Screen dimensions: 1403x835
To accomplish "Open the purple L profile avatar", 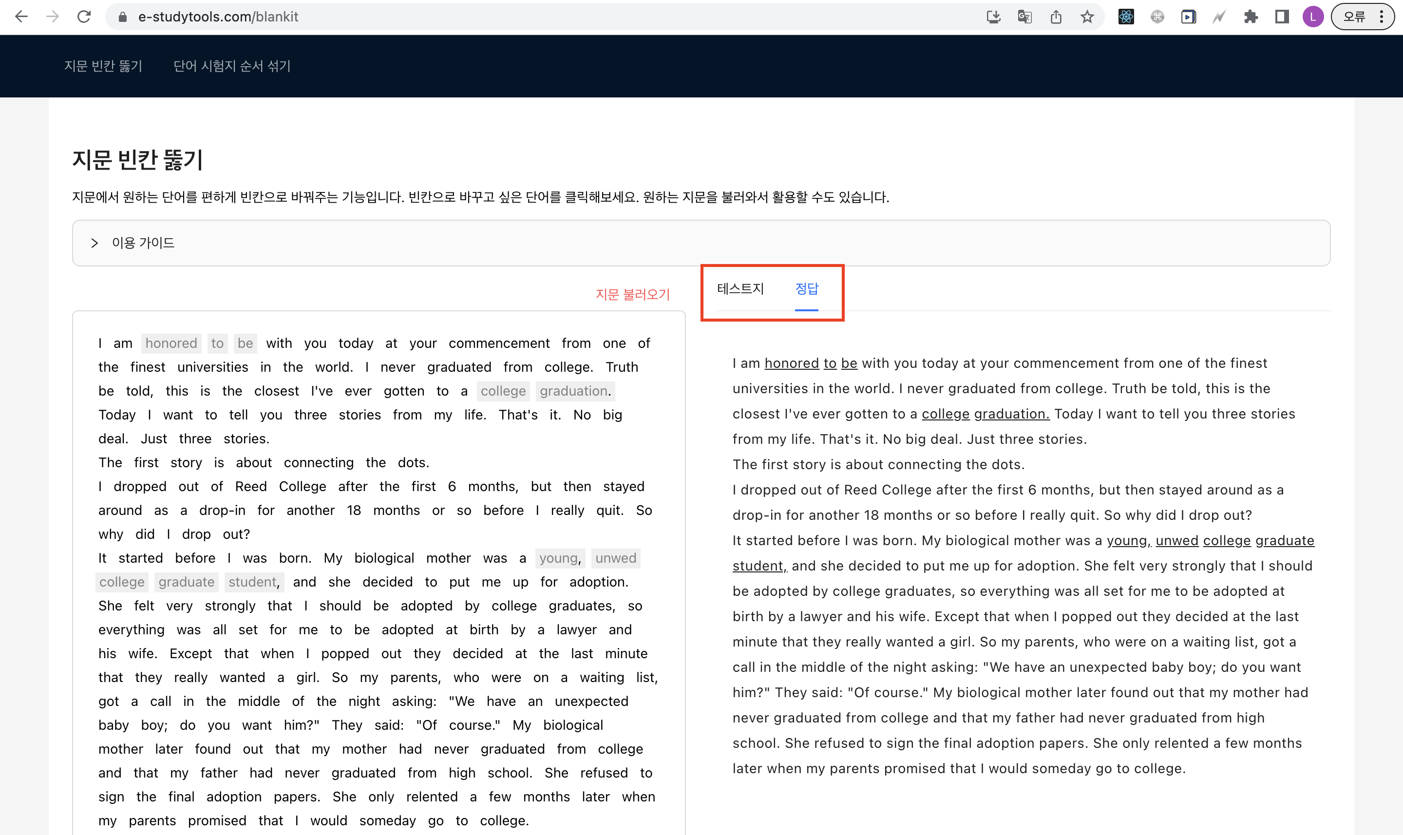I will (x=1313, y=17).
